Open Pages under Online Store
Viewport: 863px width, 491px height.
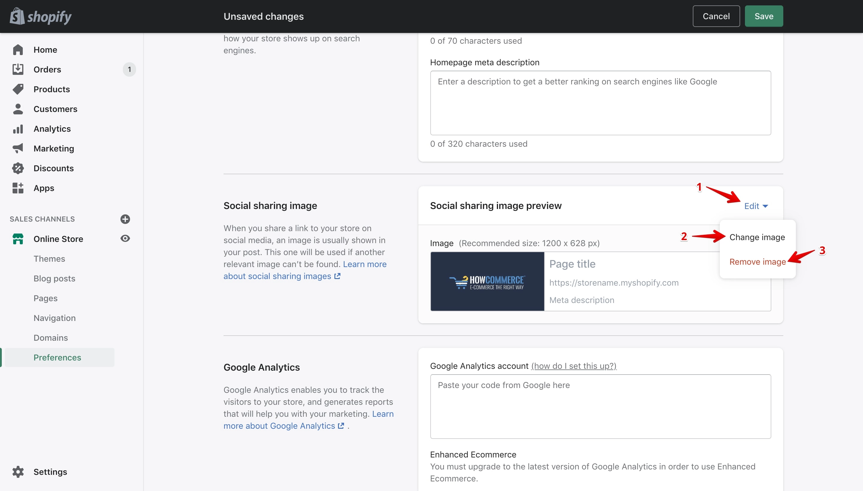[46, 298]
